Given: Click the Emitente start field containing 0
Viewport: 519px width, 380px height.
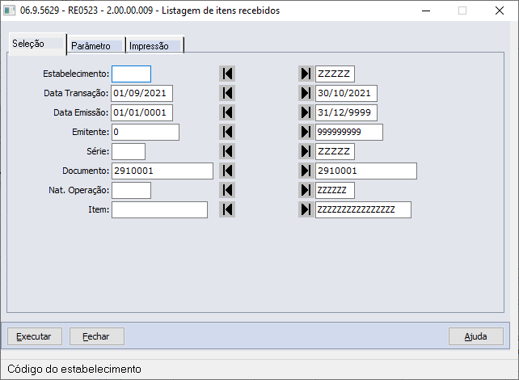Looking at the screenshot, I should [x=146, y=132].
